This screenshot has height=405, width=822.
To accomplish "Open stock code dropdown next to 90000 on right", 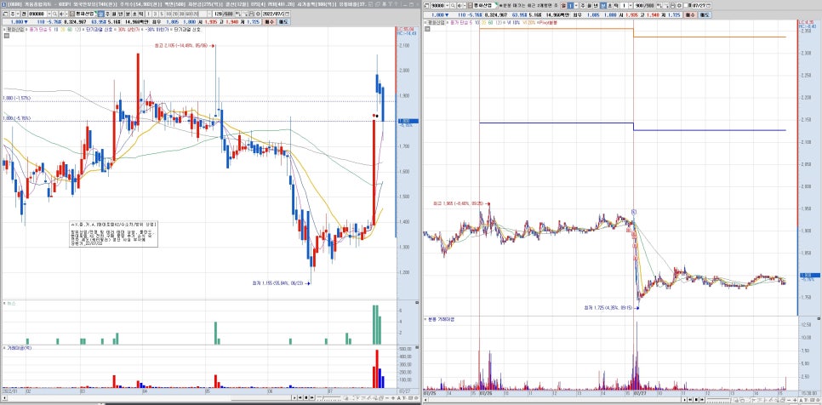I will tap(448, 5).
